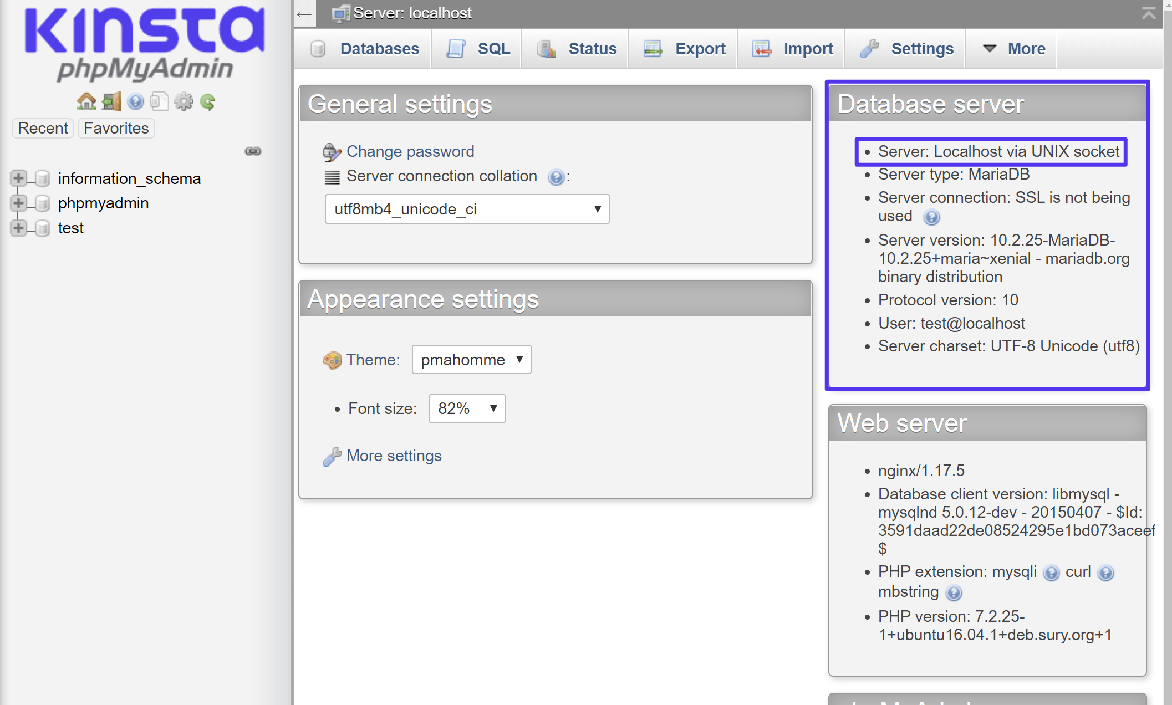Click the Export icon tab
1172x705 pixels.
[688, 49]
